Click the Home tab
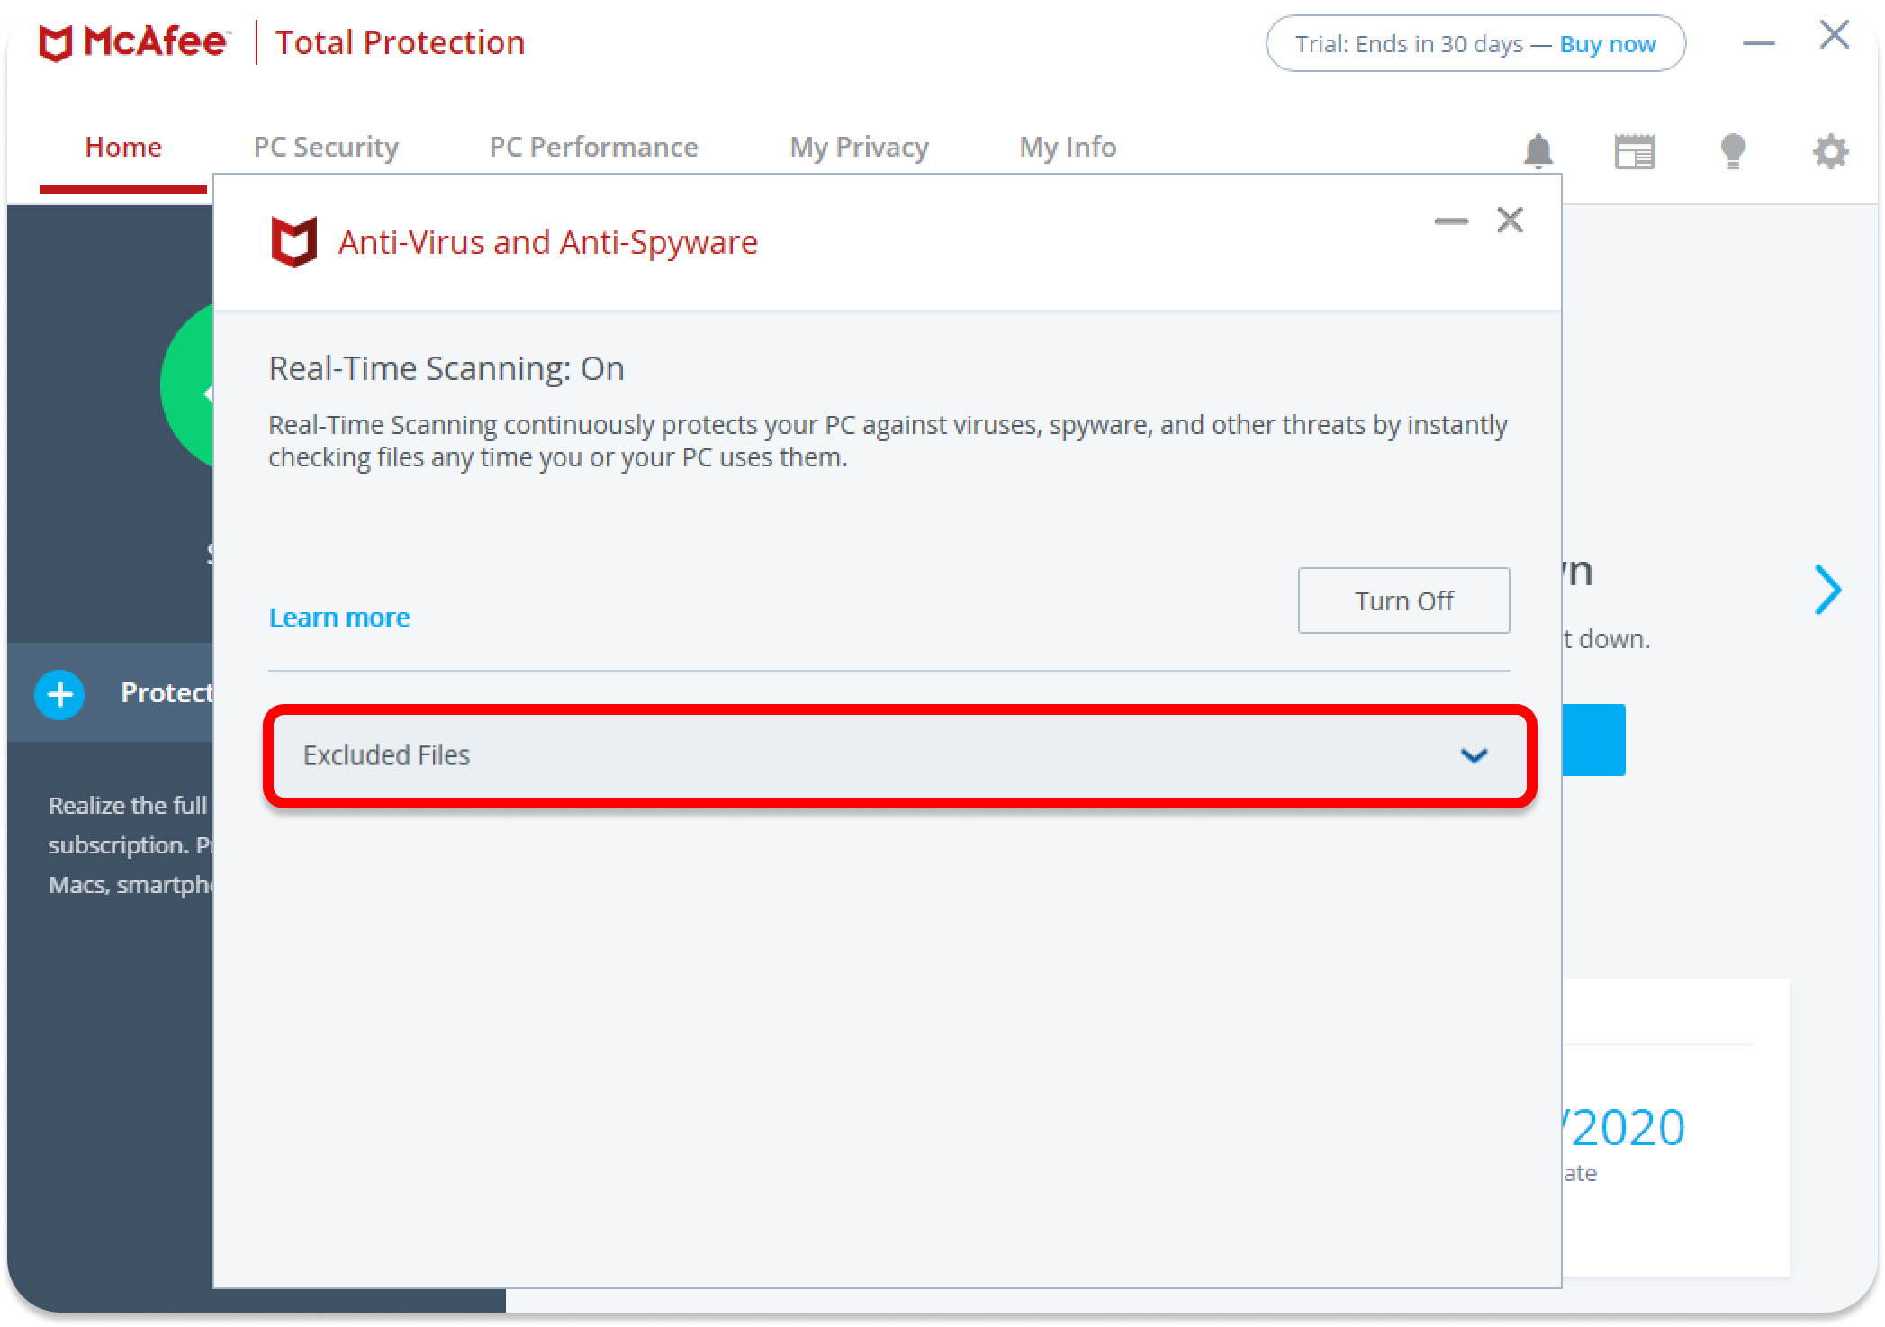 (123, 147)
